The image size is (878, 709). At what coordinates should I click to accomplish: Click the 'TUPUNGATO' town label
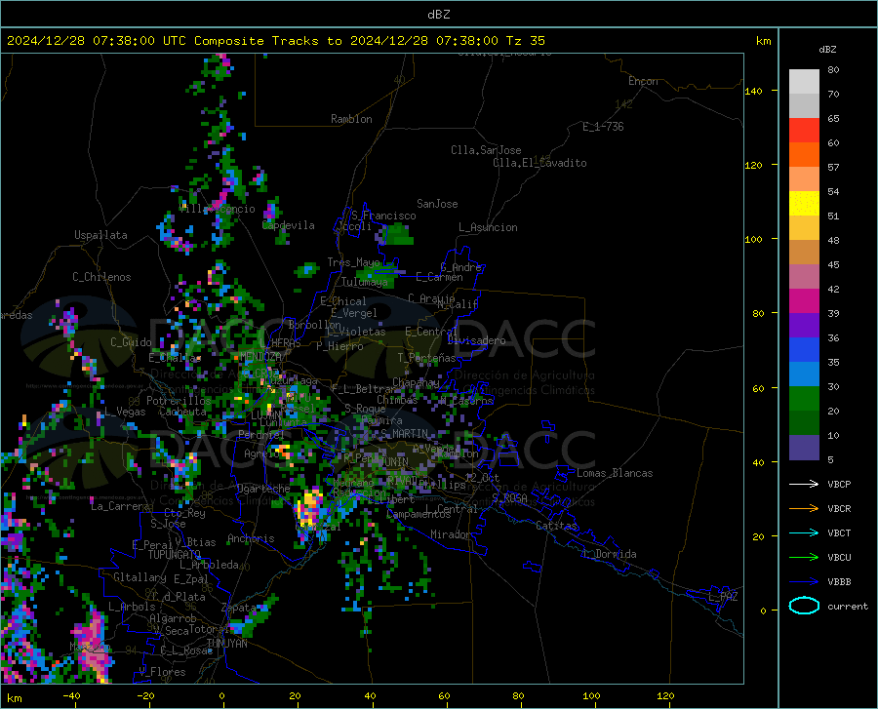pyautogui.click(x=175, y=555)
